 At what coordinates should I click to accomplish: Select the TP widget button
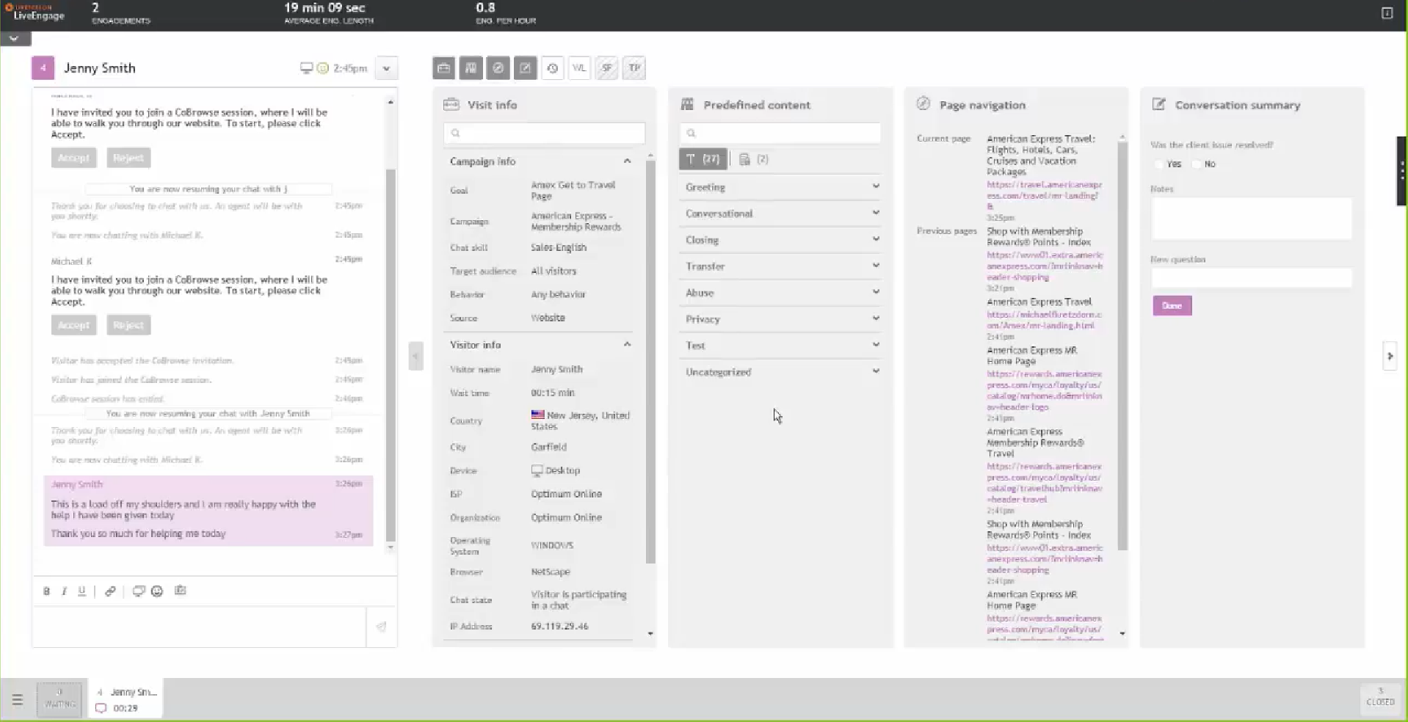[x=634, y=68]
